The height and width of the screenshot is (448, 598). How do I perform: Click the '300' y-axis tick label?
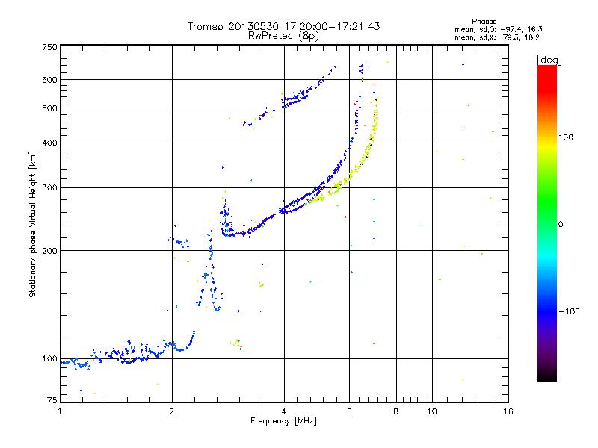click(49, 187)
